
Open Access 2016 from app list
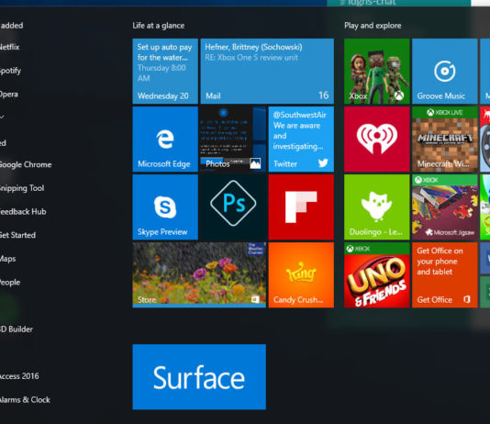coord(19,376)
